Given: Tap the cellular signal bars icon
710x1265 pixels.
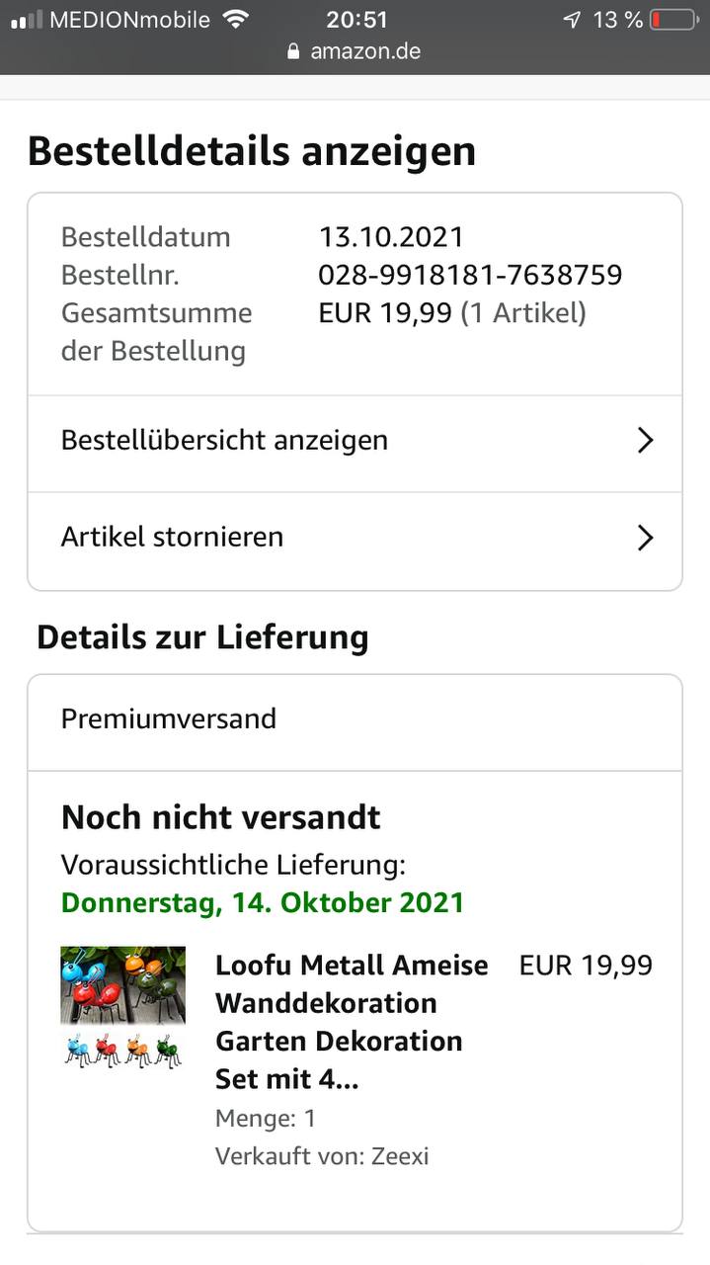Looking at the screenshot, I should tap(27, 20).
